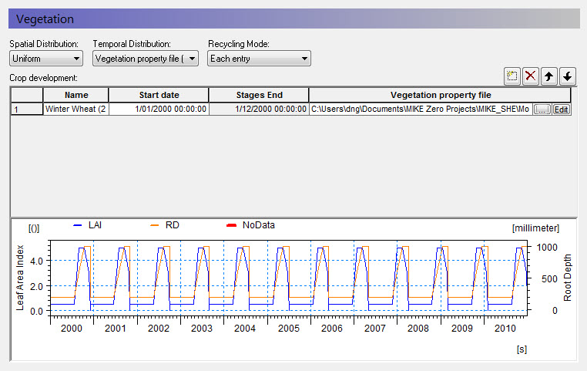The height and width of the screenshot is (371, 587).
Task: Click the 1000 root depth axis value
Action: click(547, 248)
